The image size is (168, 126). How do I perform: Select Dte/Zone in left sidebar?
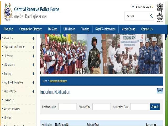point(8,56)
